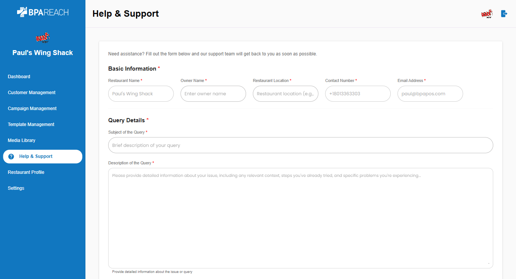Click the Subject of the Query field
Viewport: 516px width, 279px height.
point(300,145)
